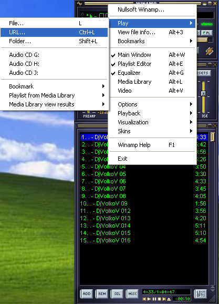Image resolution: width=219 pixels, height=304 pixels.
Task: Click playlist mini time display -00:10
Action: tap(182, 299)
